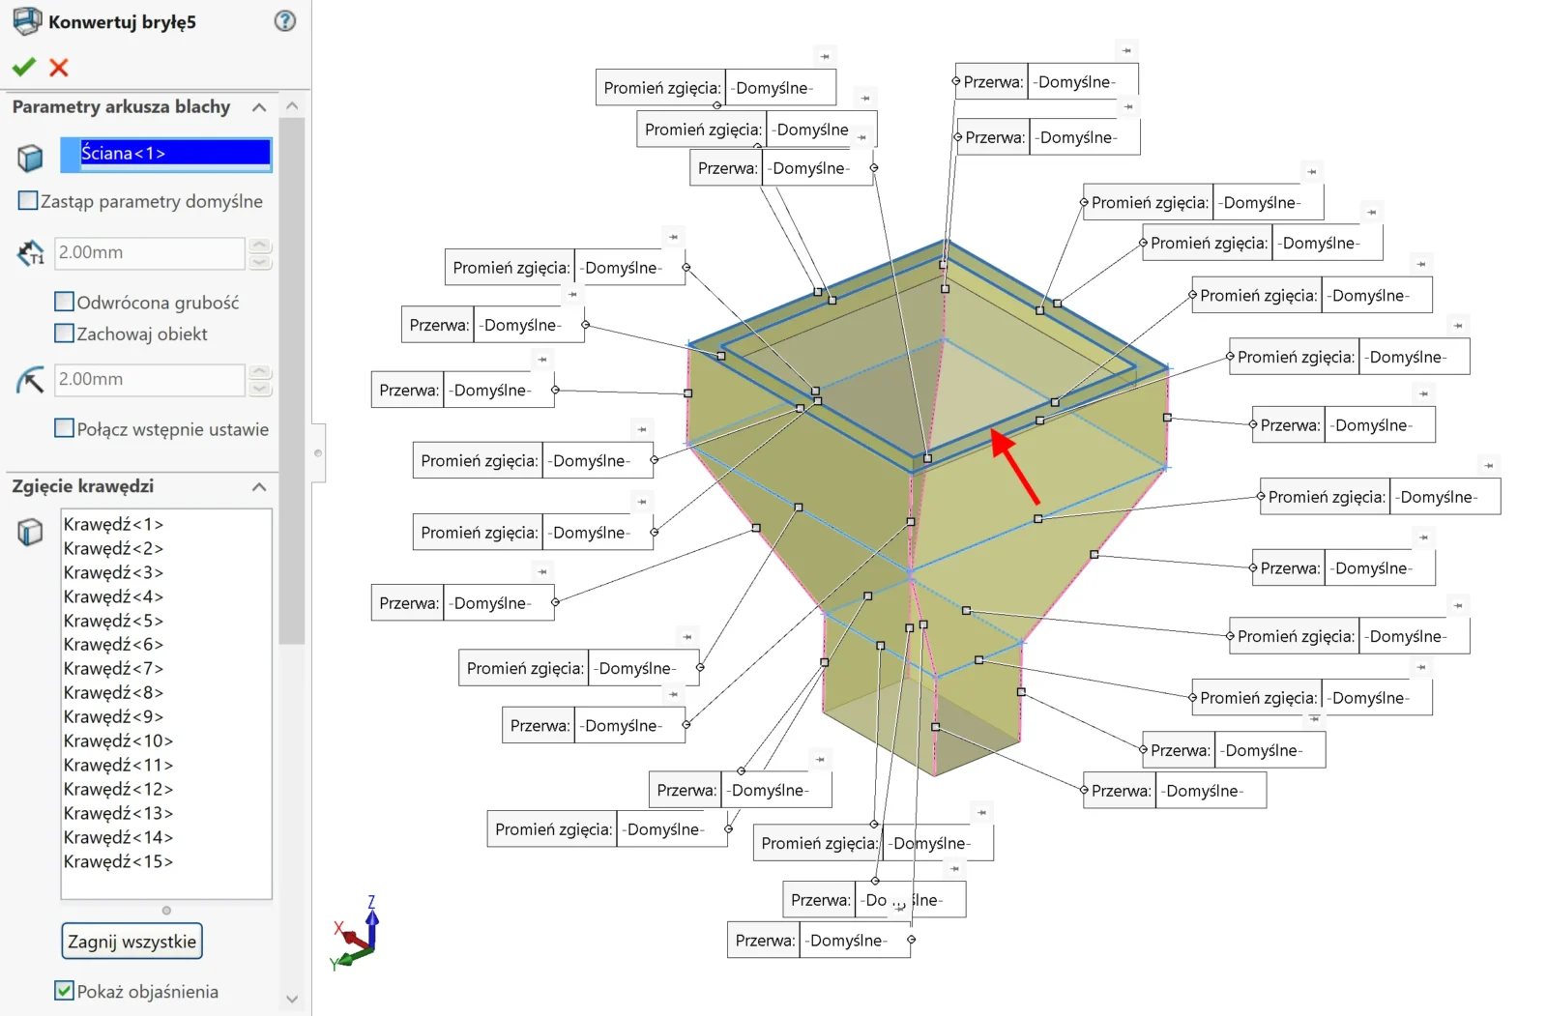Select Krawędź<1> in the edge list
Viewport: 1547px width, 1016px height.
(x=113, y=524)
